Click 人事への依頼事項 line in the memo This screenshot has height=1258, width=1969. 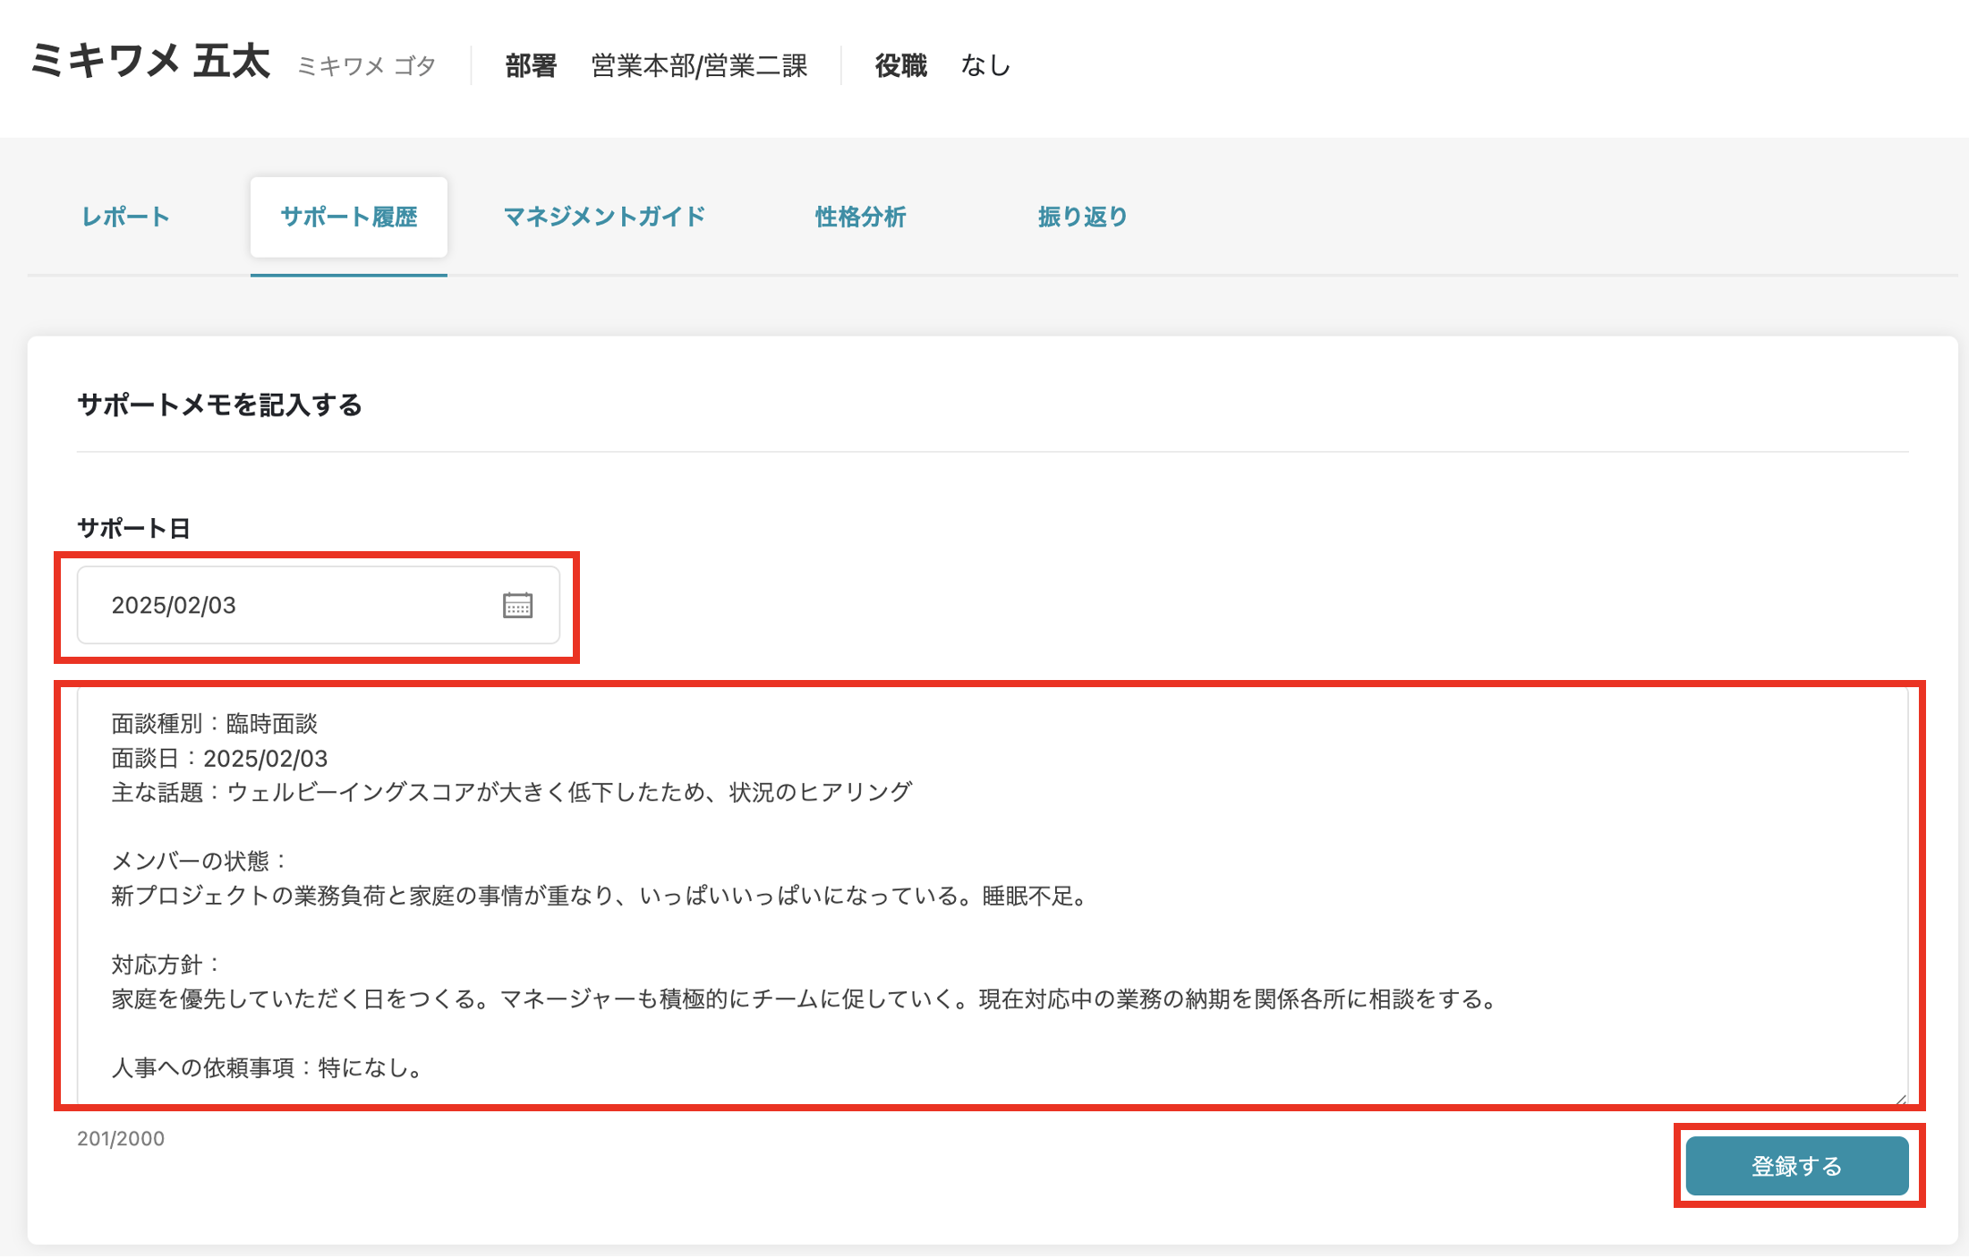pos(267,1067)
